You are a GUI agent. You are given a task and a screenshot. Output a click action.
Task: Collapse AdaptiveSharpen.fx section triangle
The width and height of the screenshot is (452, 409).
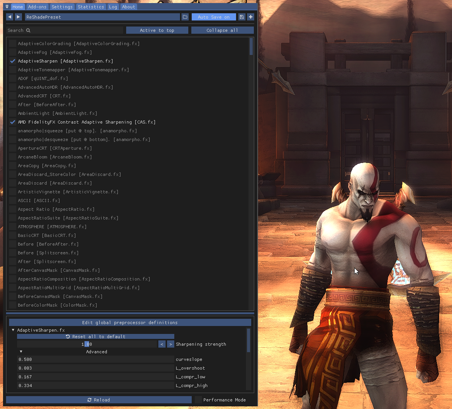point(13,330)
